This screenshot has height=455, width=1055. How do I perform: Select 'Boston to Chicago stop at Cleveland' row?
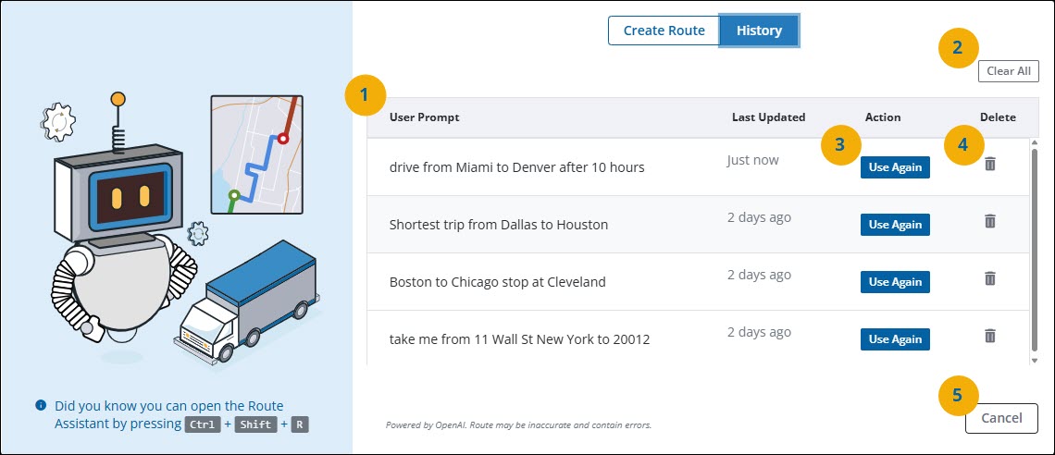tap(697, 282)
